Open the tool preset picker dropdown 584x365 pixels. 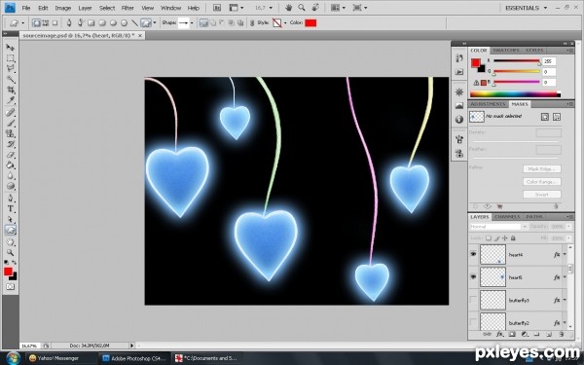click(22, 23)
